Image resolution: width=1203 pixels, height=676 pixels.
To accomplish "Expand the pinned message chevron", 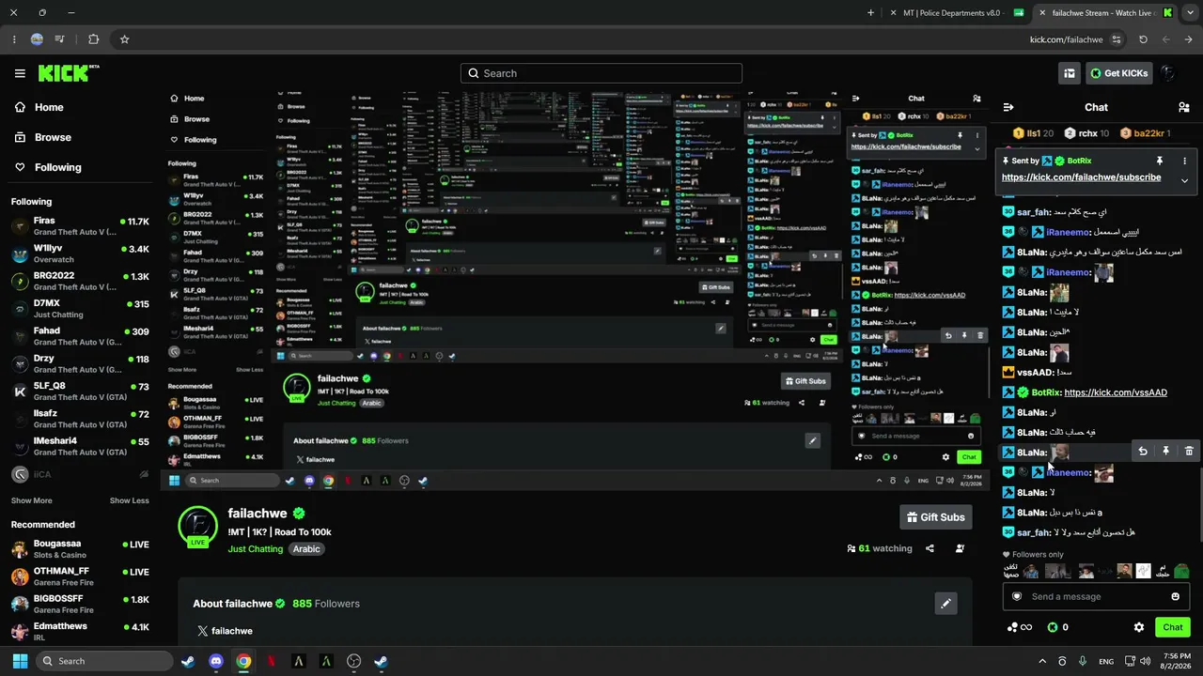I will click(x=1184, y=180).
